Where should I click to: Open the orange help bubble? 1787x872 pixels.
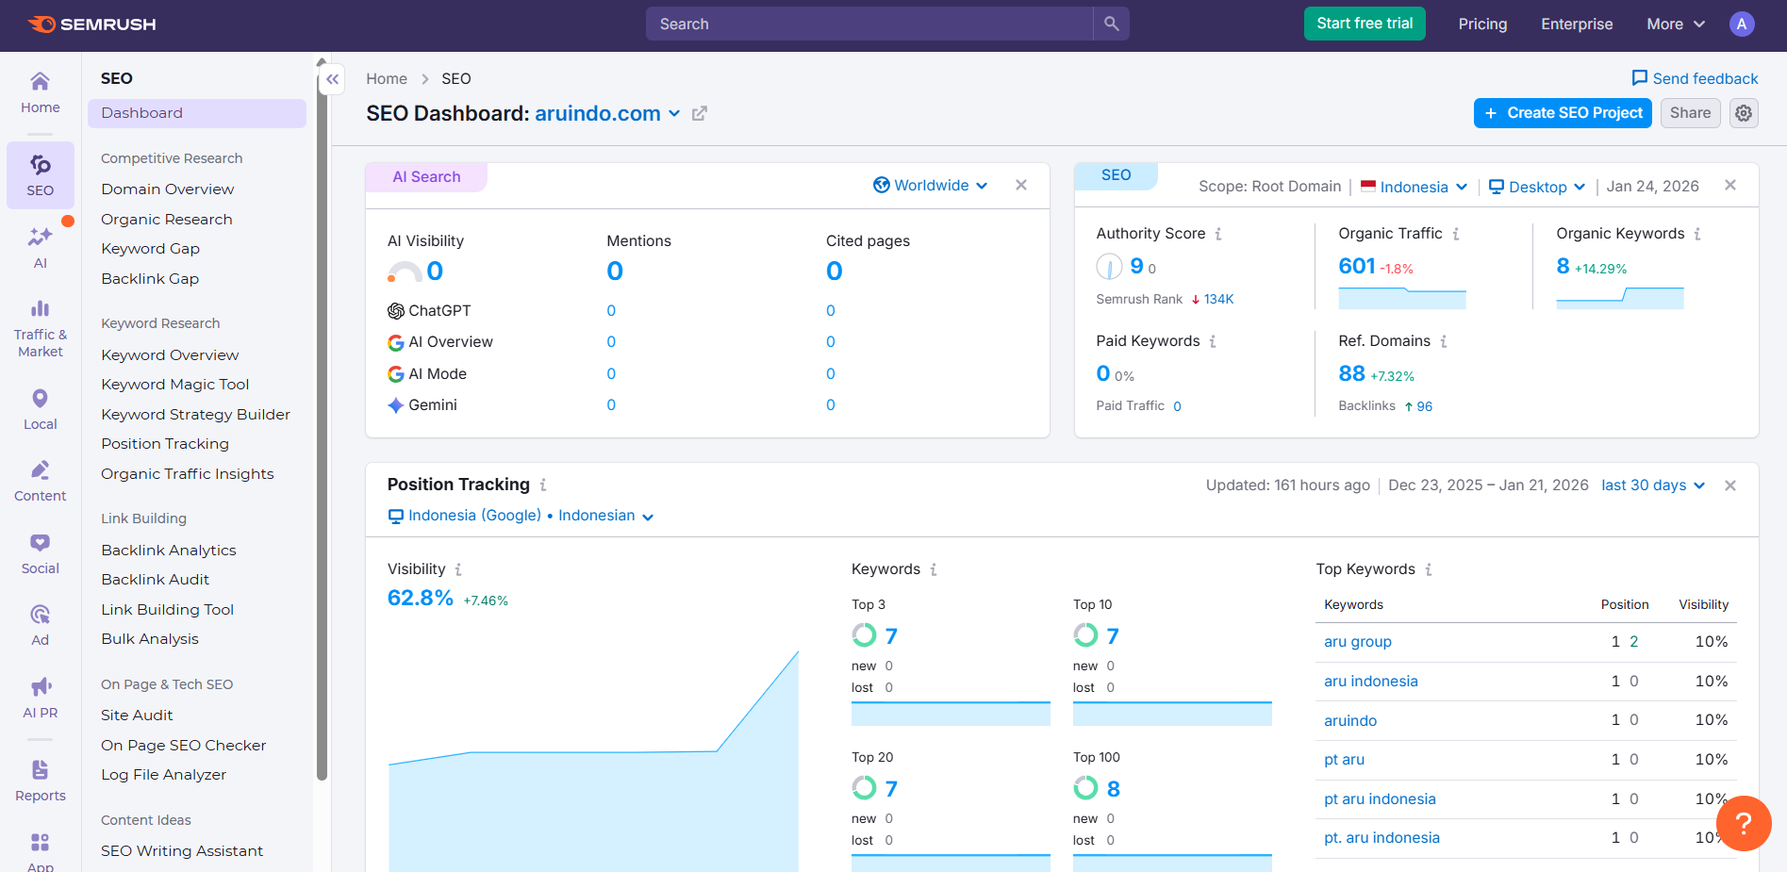coord(1744,823)
